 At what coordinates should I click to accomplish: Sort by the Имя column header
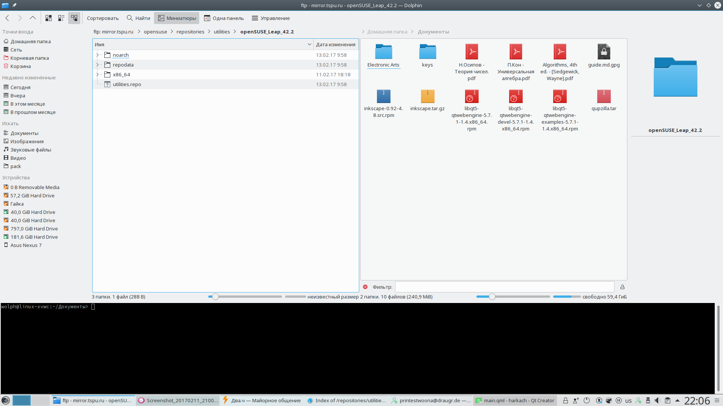203,44
